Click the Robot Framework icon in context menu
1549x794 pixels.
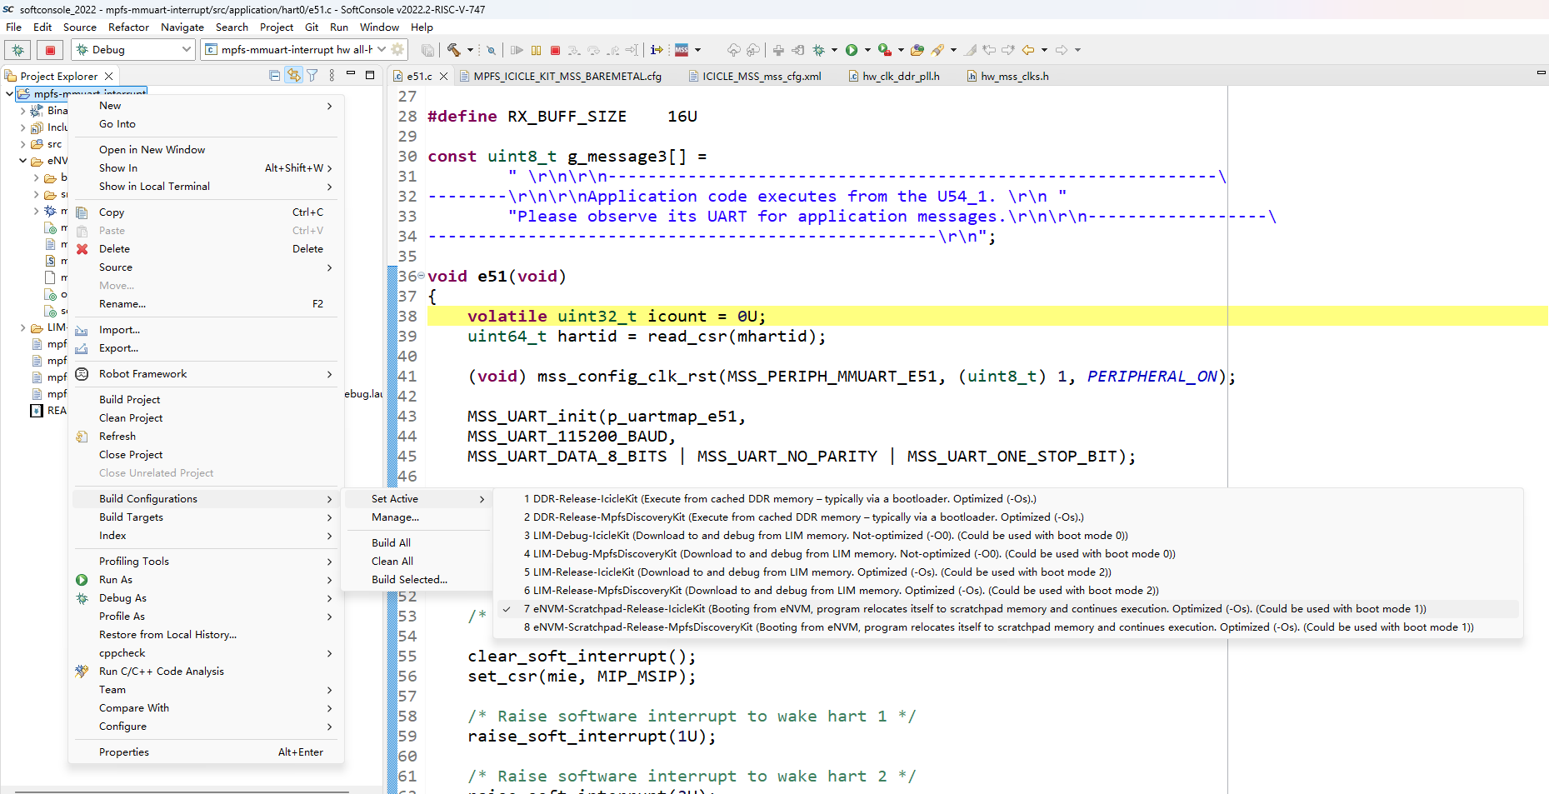click(x=82, y=374)
